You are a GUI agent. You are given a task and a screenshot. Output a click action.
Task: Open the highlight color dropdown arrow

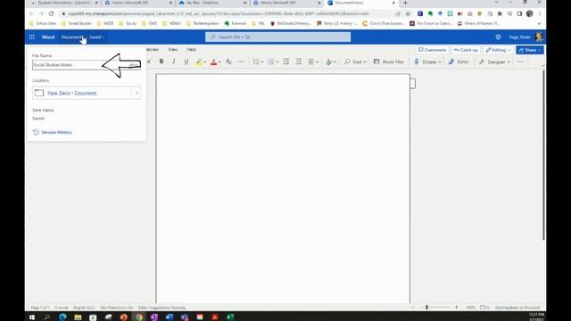204,62
